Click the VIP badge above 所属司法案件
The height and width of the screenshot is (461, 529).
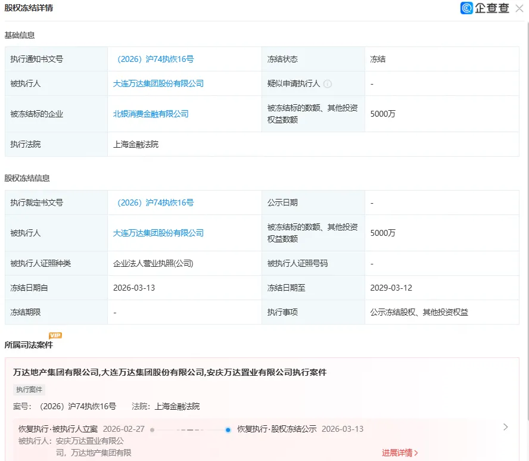click(54, 335)
